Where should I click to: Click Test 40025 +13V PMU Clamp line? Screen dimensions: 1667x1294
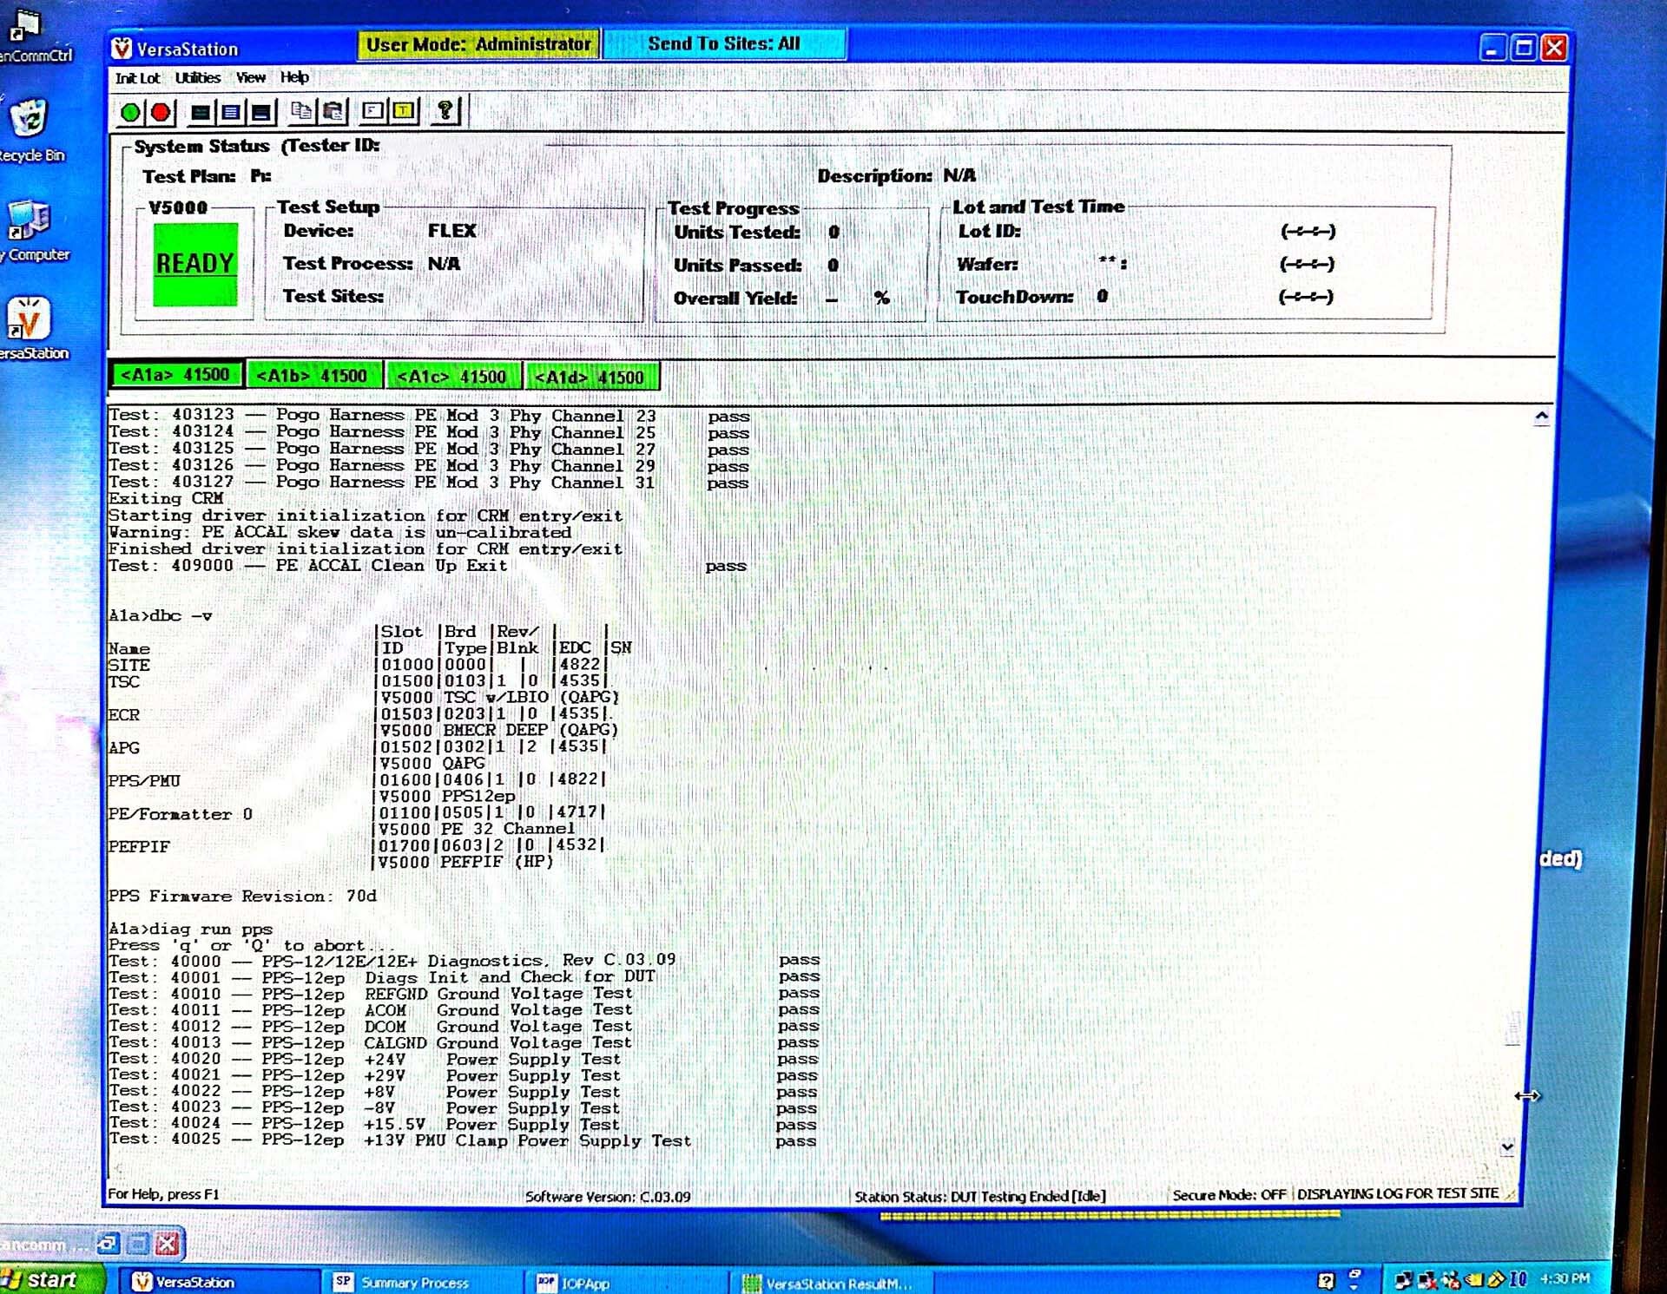click(x=462, y=1140)
